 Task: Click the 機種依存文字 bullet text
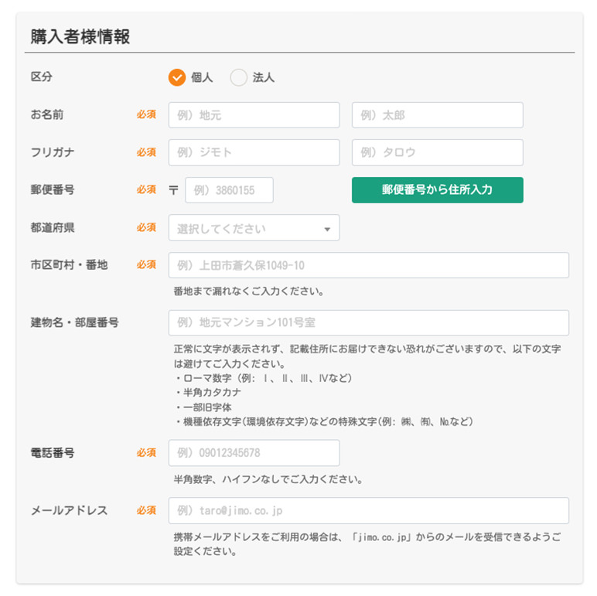[323, 422]
